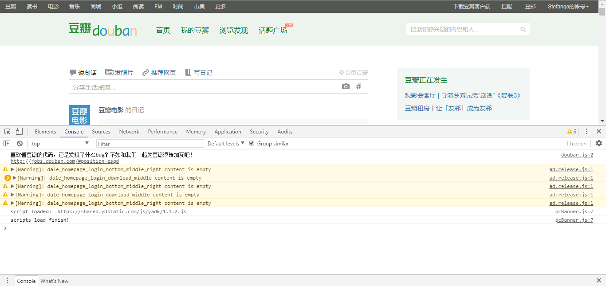606x286 pixels.
Task: Switch to the Application tab
Action: tap(228, 132)
